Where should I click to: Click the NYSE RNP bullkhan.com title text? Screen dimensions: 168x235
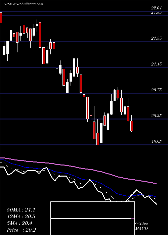tap(23, 4)
